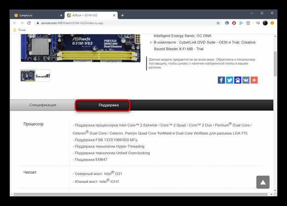Open the Спецификация tab
The width and height of the screenshot is (287, 206).
point(43,105)
